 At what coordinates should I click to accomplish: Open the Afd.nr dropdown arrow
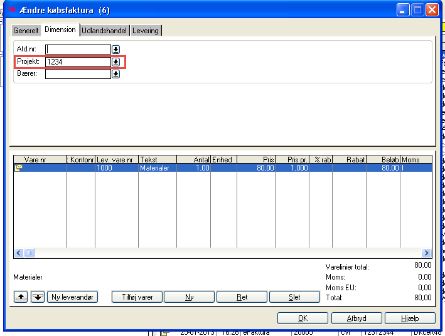tap(115, 50)
